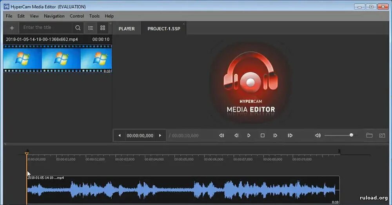Click the open folder icon
The width and height of the screenshot is (392, 205).
pos(369,136)
